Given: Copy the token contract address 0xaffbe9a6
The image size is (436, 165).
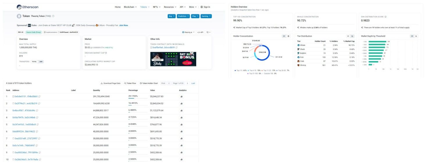Looking at the screenshot, I should click(176, 47).
